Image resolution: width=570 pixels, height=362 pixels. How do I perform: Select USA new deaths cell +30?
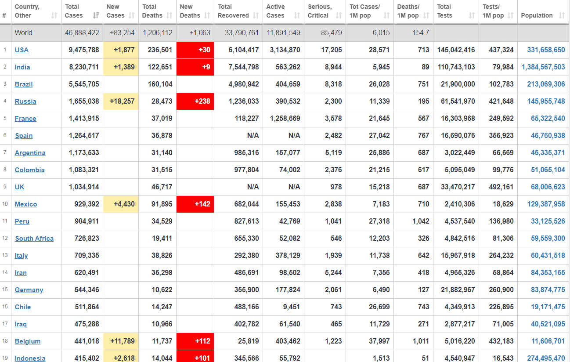tap(195, 50)
